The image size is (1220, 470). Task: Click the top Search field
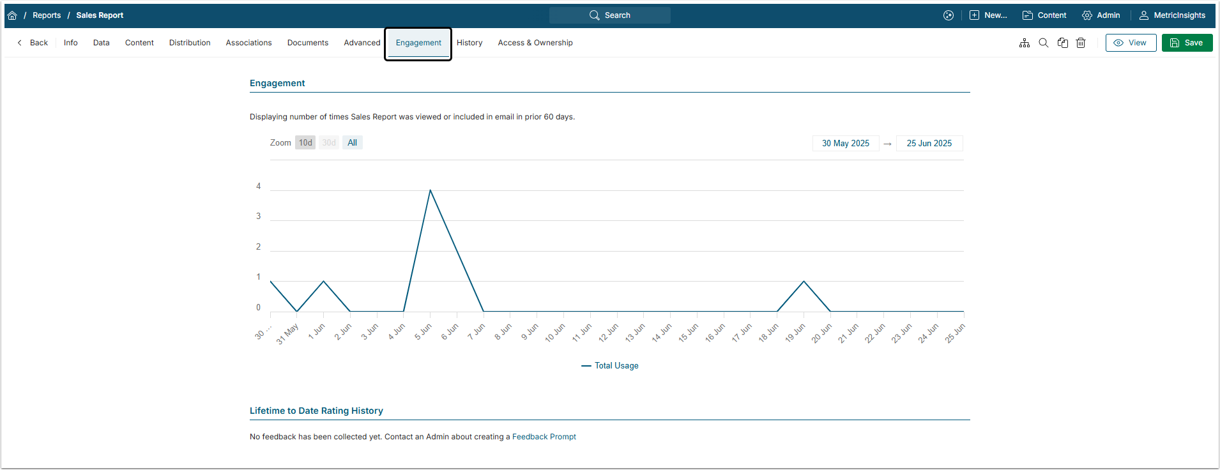[610, 15]
